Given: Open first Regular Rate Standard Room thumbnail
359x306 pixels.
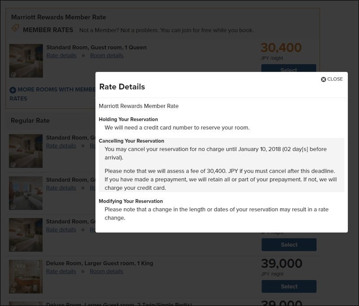Looking at the screenshot, I should (x=26, y=151).
